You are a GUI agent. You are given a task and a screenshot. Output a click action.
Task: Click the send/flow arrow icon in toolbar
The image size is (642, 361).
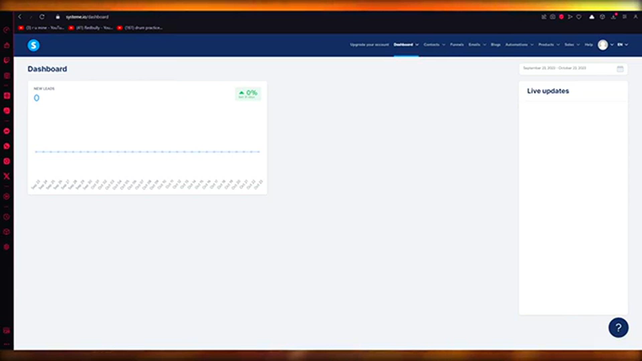pos(570,17)
